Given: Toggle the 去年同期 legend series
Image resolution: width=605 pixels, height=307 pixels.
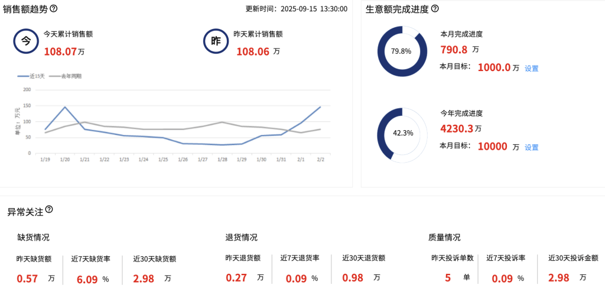Looking at the screenshot, I should [x=66, y=76].
